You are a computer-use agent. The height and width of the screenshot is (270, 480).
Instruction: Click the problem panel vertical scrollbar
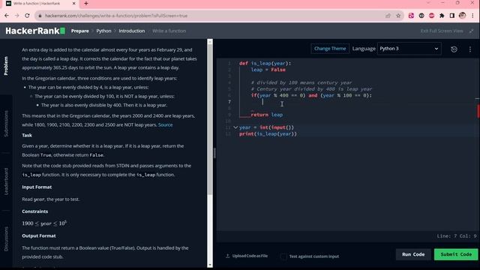210,119
